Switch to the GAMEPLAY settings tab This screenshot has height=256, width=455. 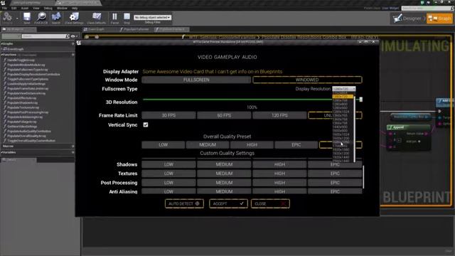(227, 57)
